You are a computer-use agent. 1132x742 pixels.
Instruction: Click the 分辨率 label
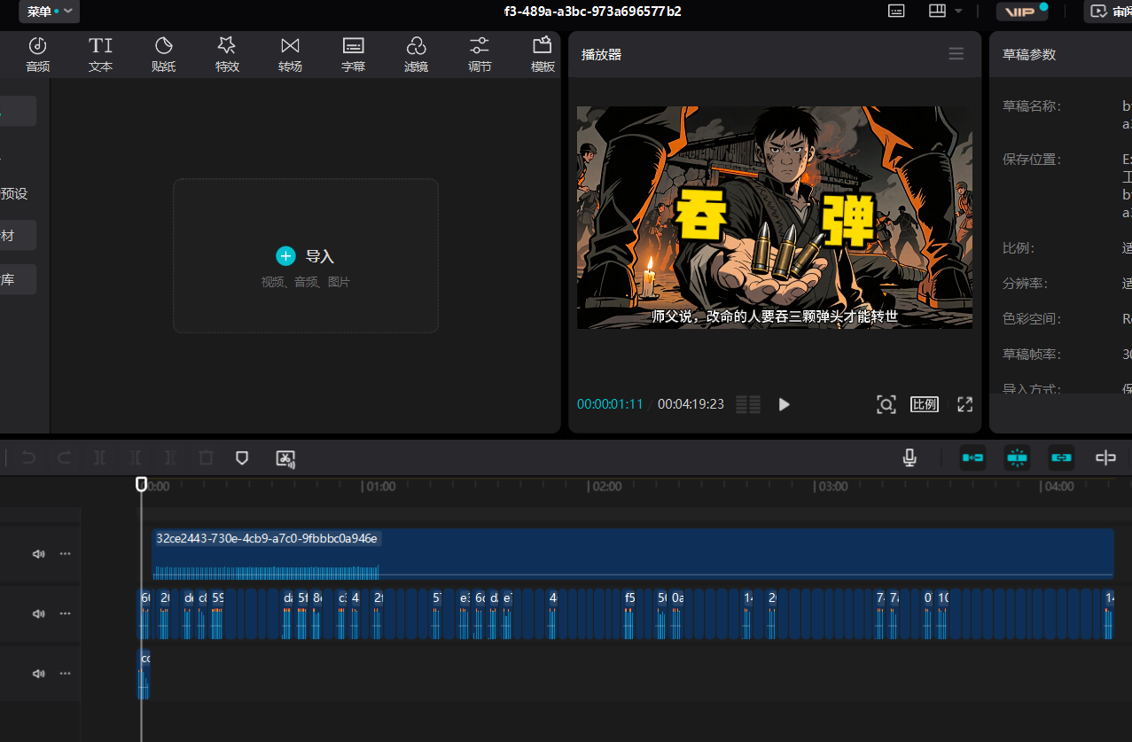click(x=1025, y=284)
